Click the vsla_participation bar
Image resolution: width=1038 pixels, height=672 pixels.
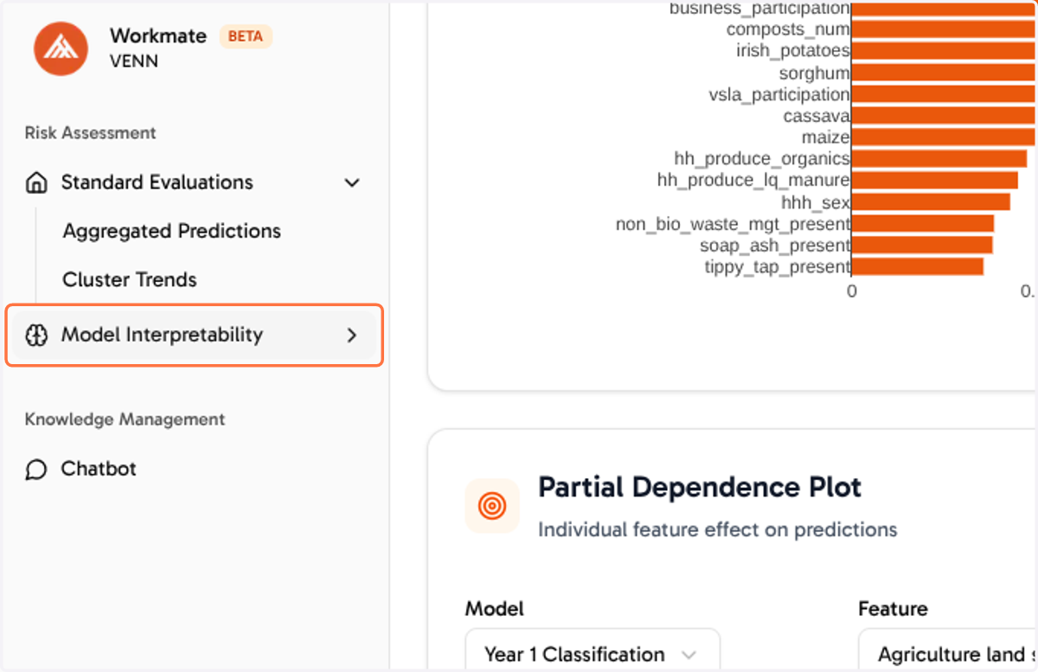944,94
